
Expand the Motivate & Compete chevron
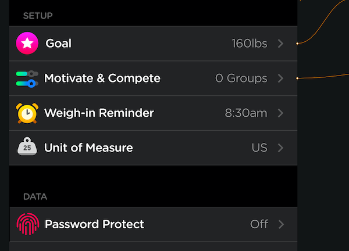point(280,78)
